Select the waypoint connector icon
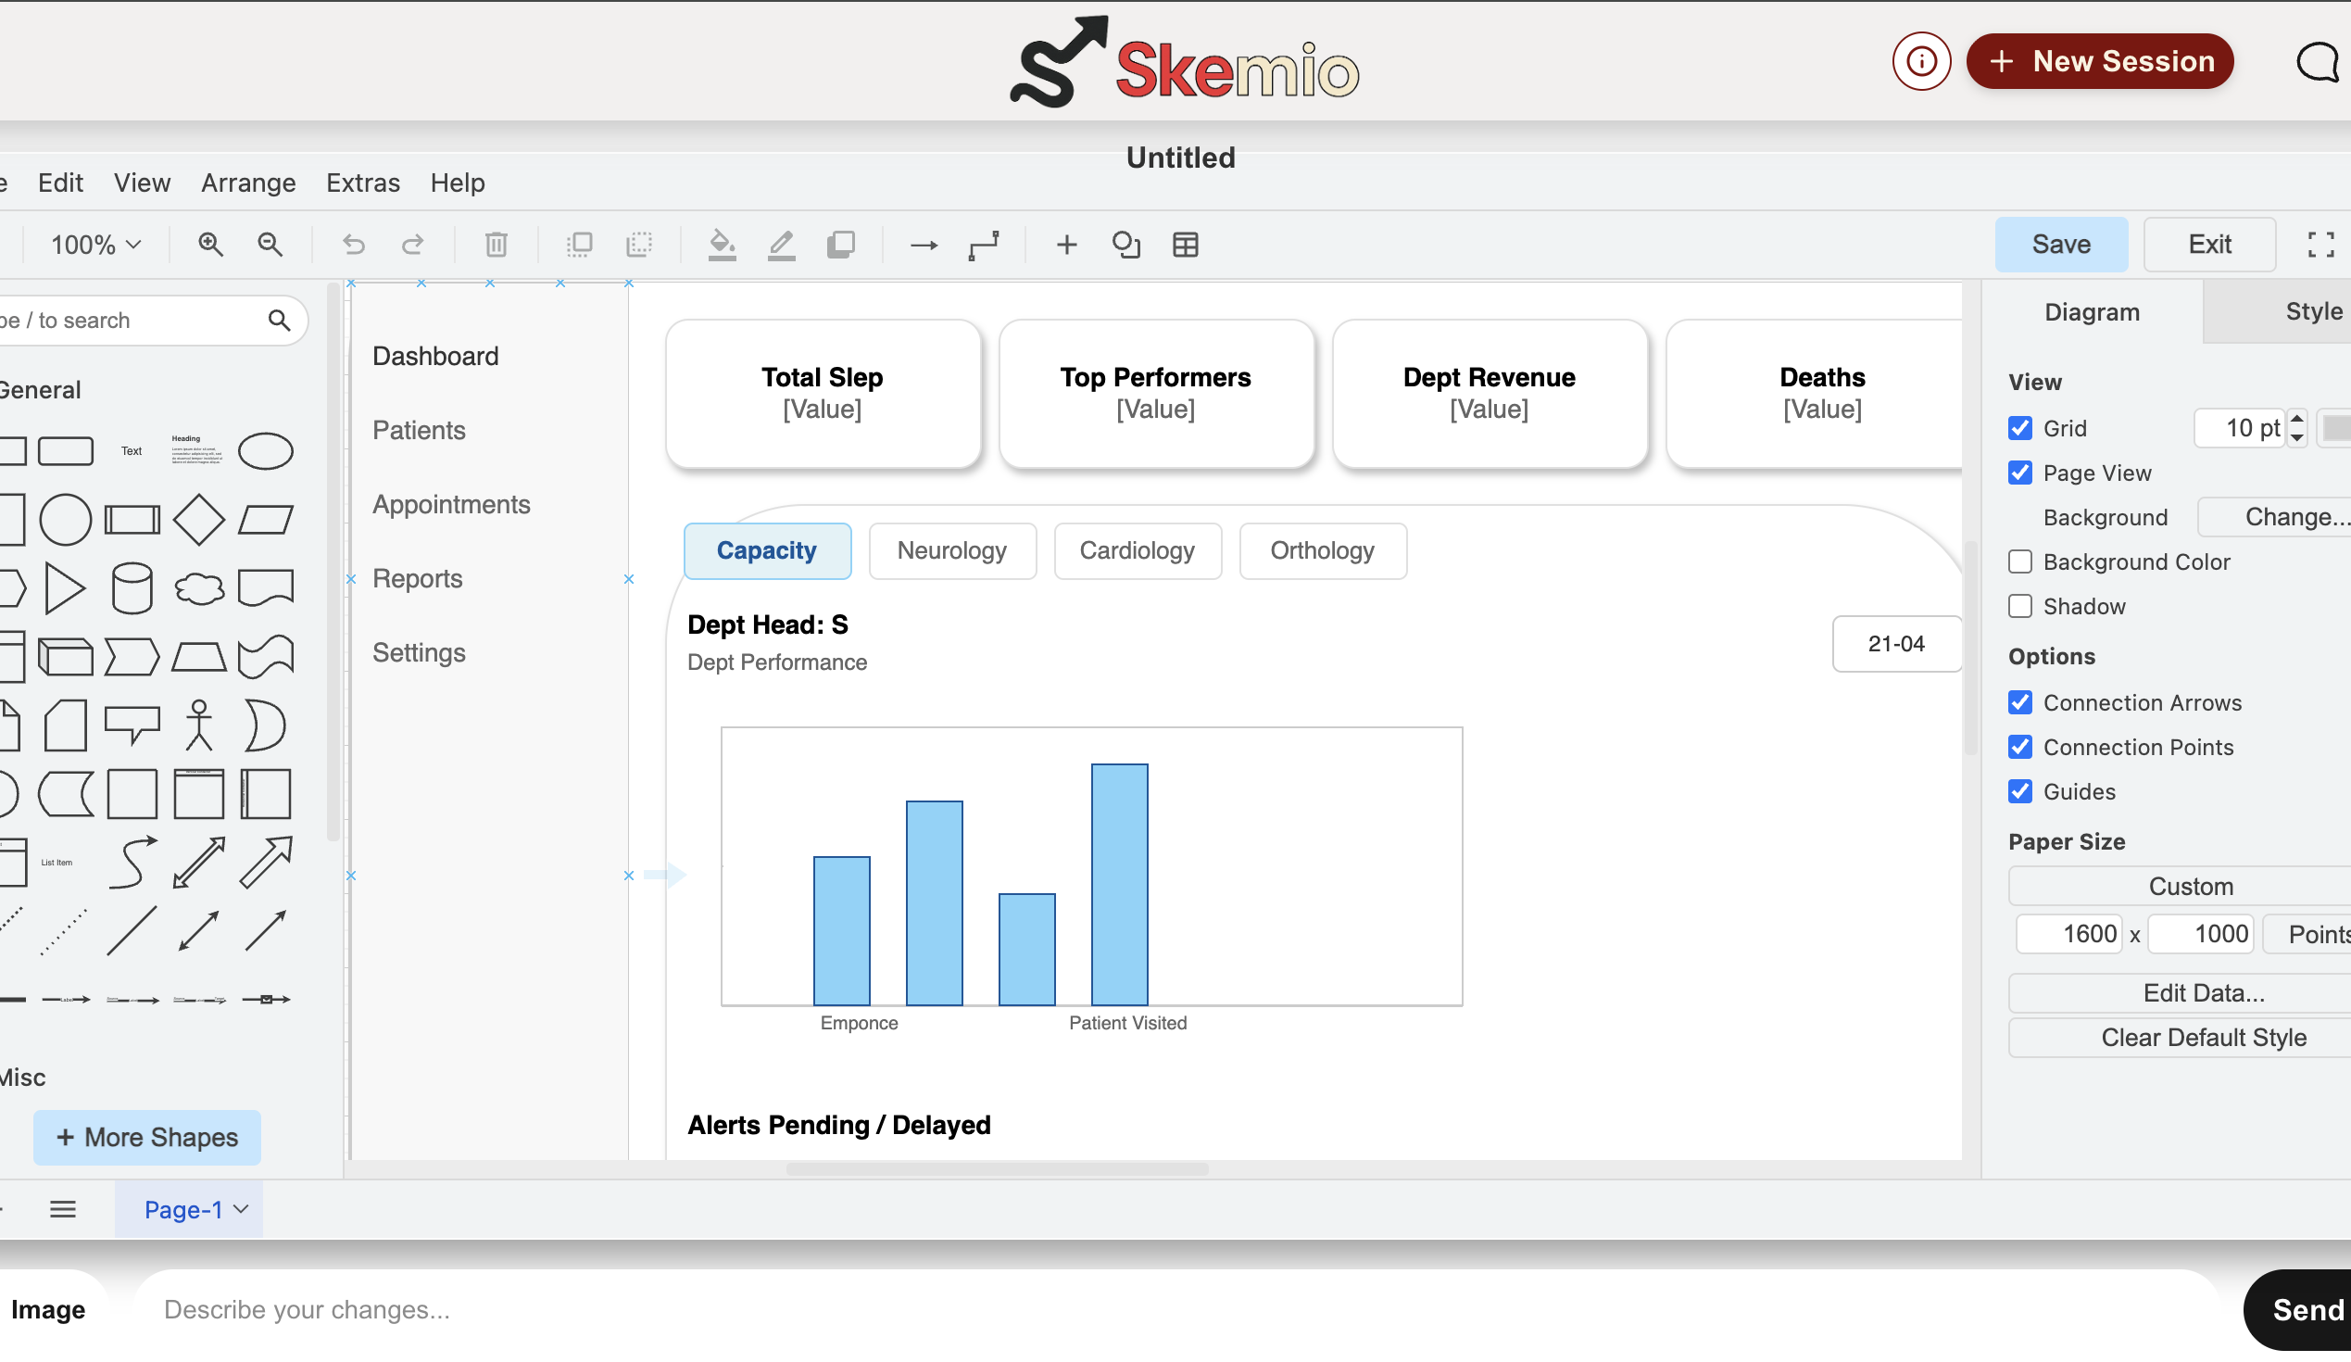This screenshot has width=2351, height=1362. [986, 245]
